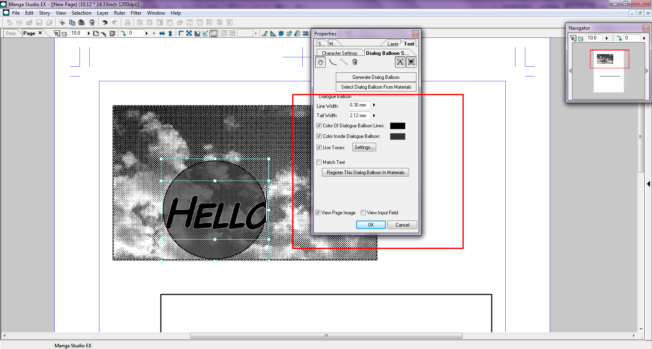Open the zoom value arrow in the page toolbar
The height and width of the screenshot is (349, 652).
(x=88, y=33)
